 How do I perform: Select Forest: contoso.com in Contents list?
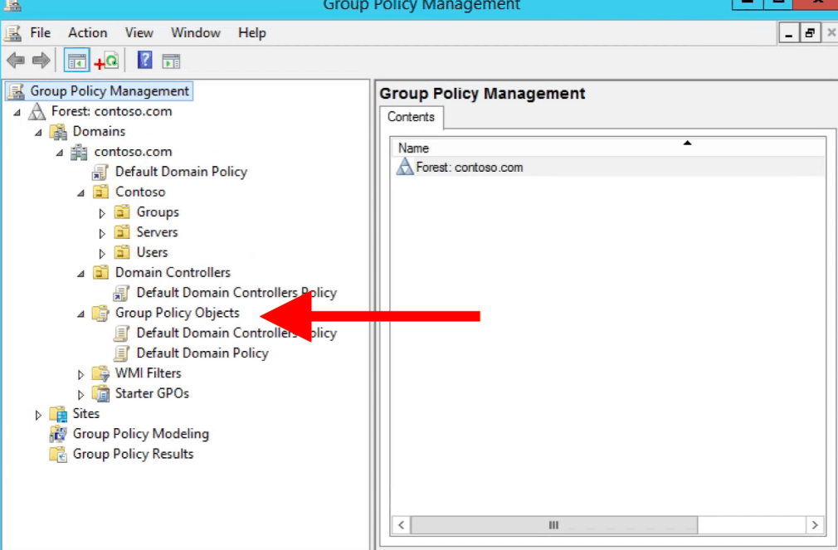pyautogui.click(x=470, y=168)
